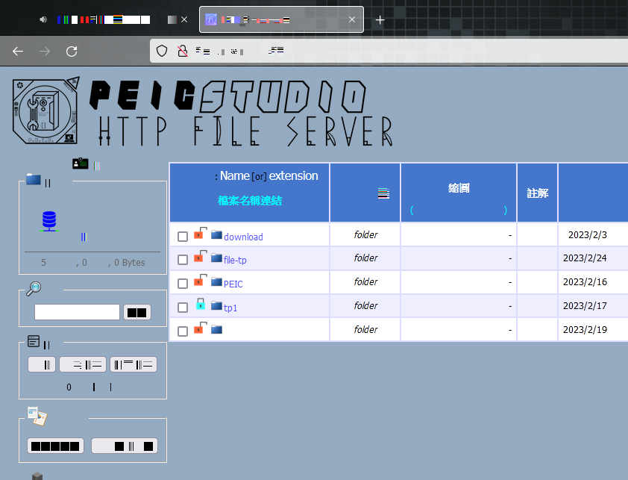
Task: Click the insecure connection padlock icon
Action: point(183,51)
